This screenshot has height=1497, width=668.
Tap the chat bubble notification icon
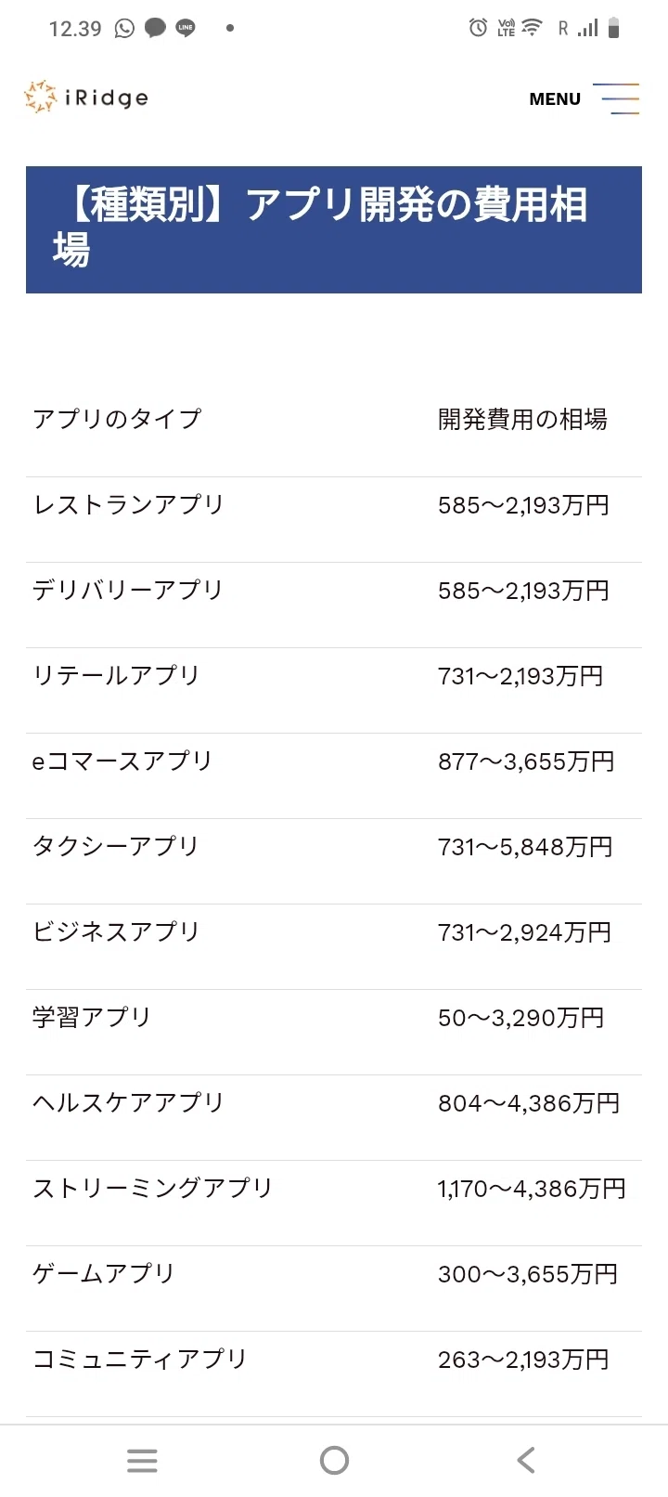(155, 29)
